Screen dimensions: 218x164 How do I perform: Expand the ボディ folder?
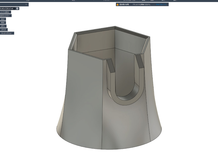3,26
